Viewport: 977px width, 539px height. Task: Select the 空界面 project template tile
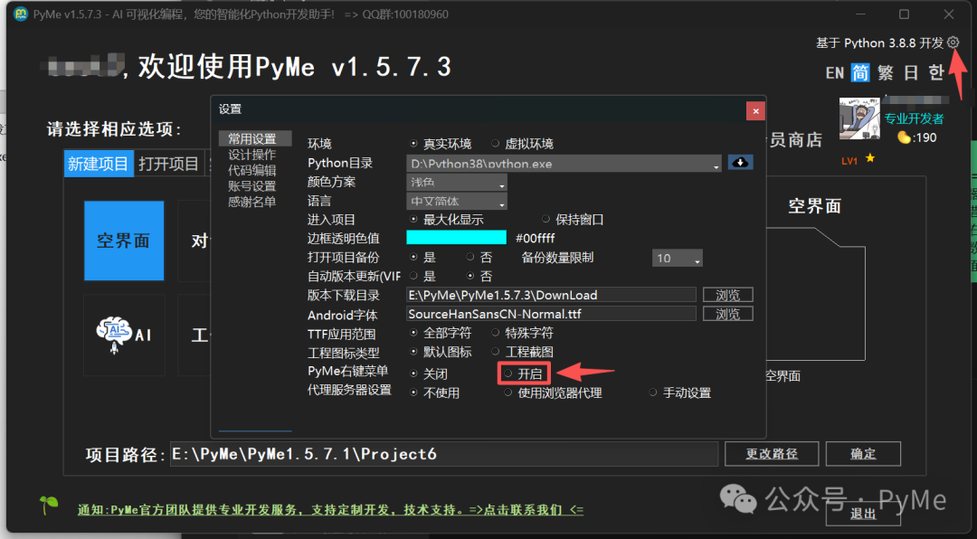point(124,241)
